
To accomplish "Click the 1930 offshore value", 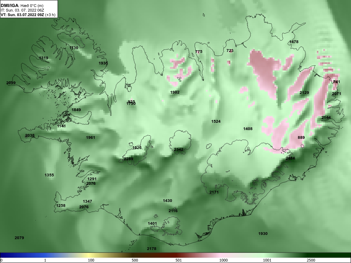I will [x=263, y=234].
